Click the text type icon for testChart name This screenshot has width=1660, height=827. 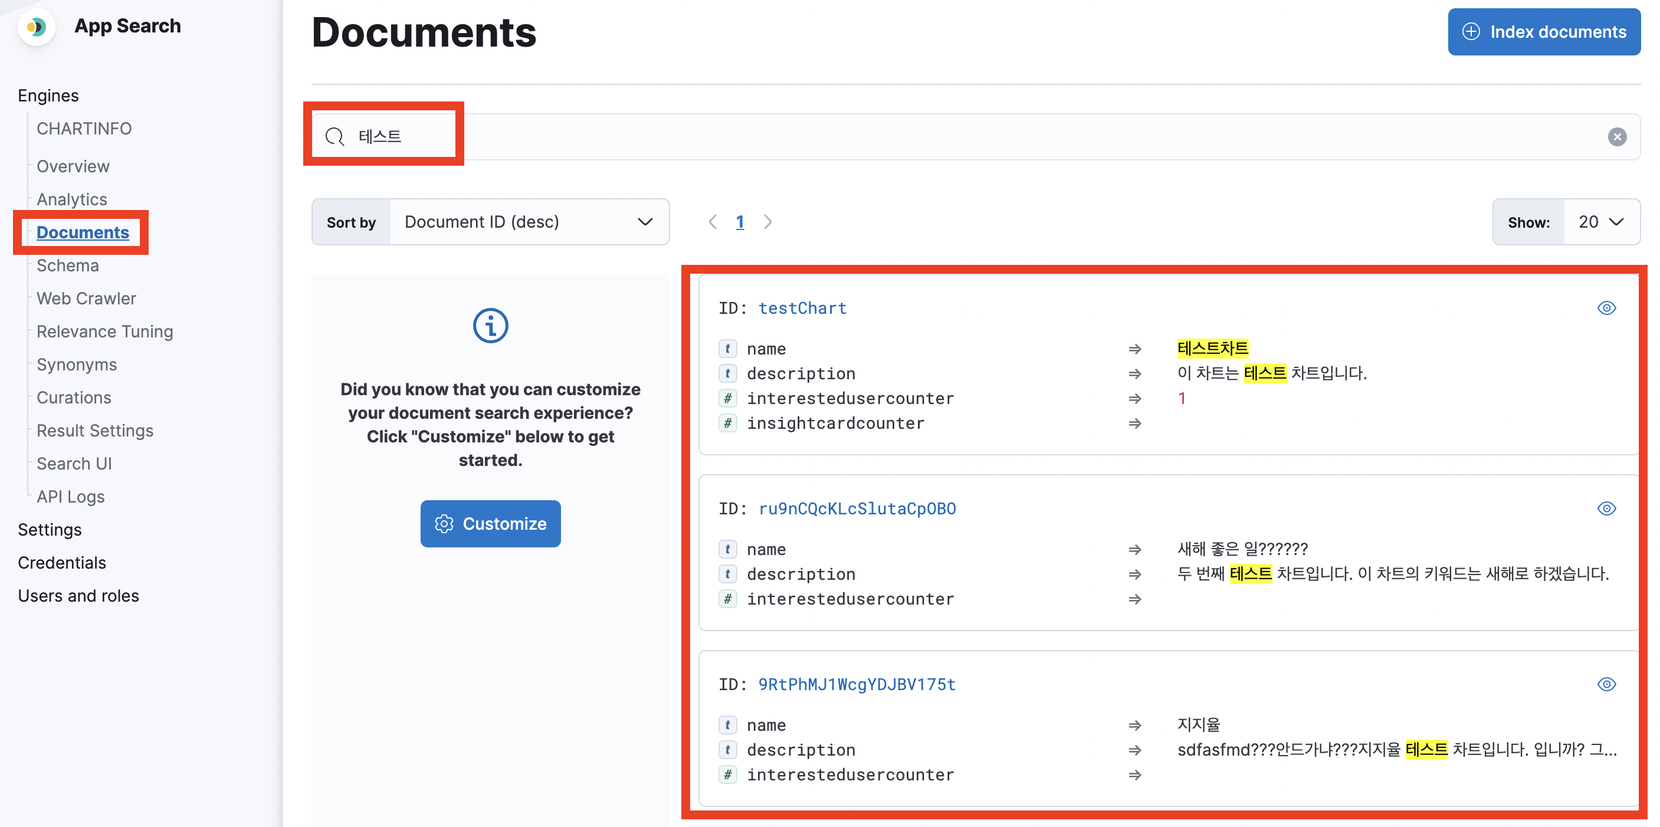(x=727, y=349)
